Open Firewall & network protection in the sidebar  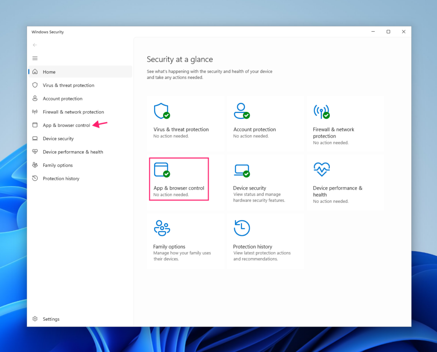pos(80,112)
